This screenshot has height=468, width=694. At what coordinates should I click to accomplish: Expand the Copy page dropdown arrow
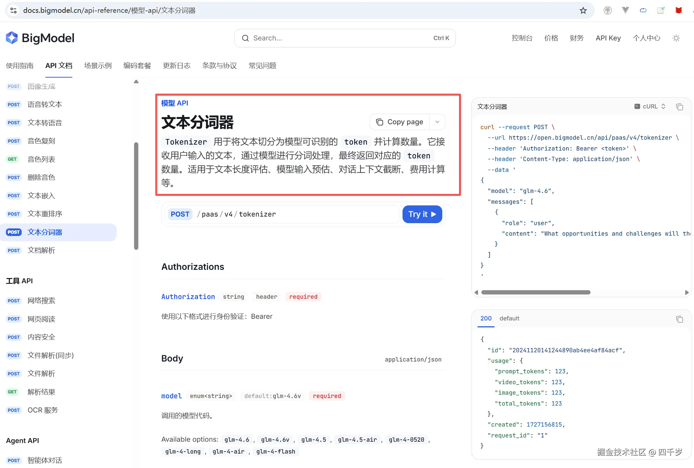click(x=437, y=122)
